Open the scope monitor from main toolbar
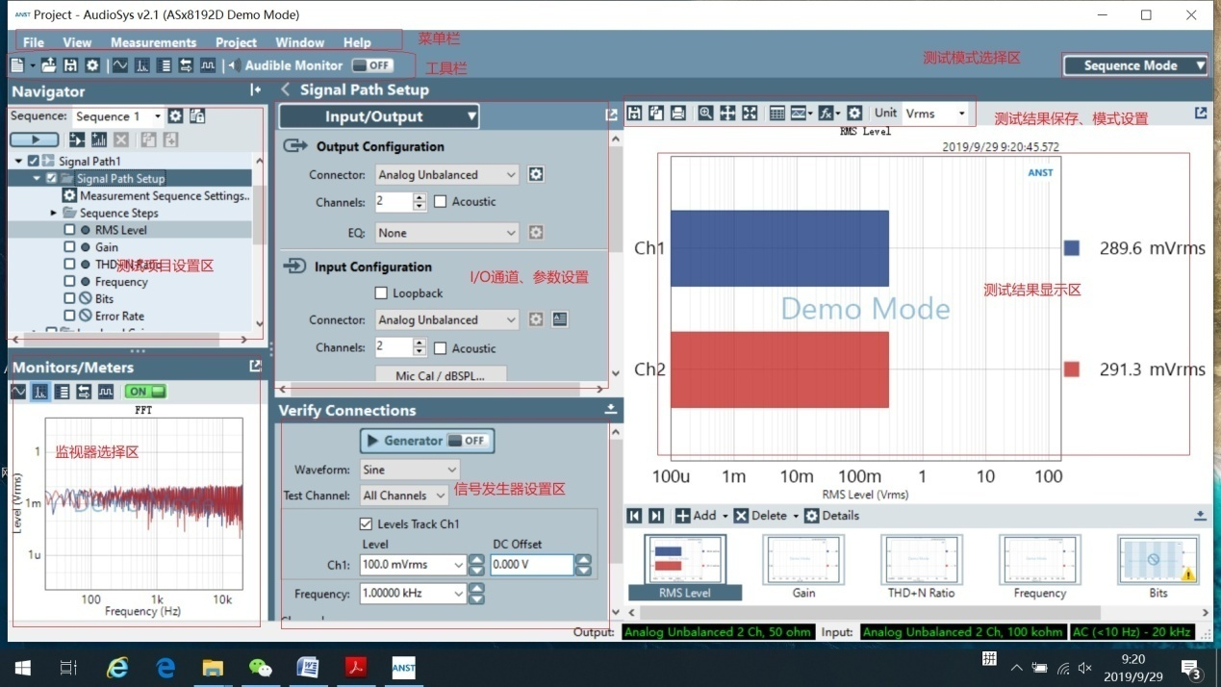1221x687 pixels. click(x=120, y=65)
